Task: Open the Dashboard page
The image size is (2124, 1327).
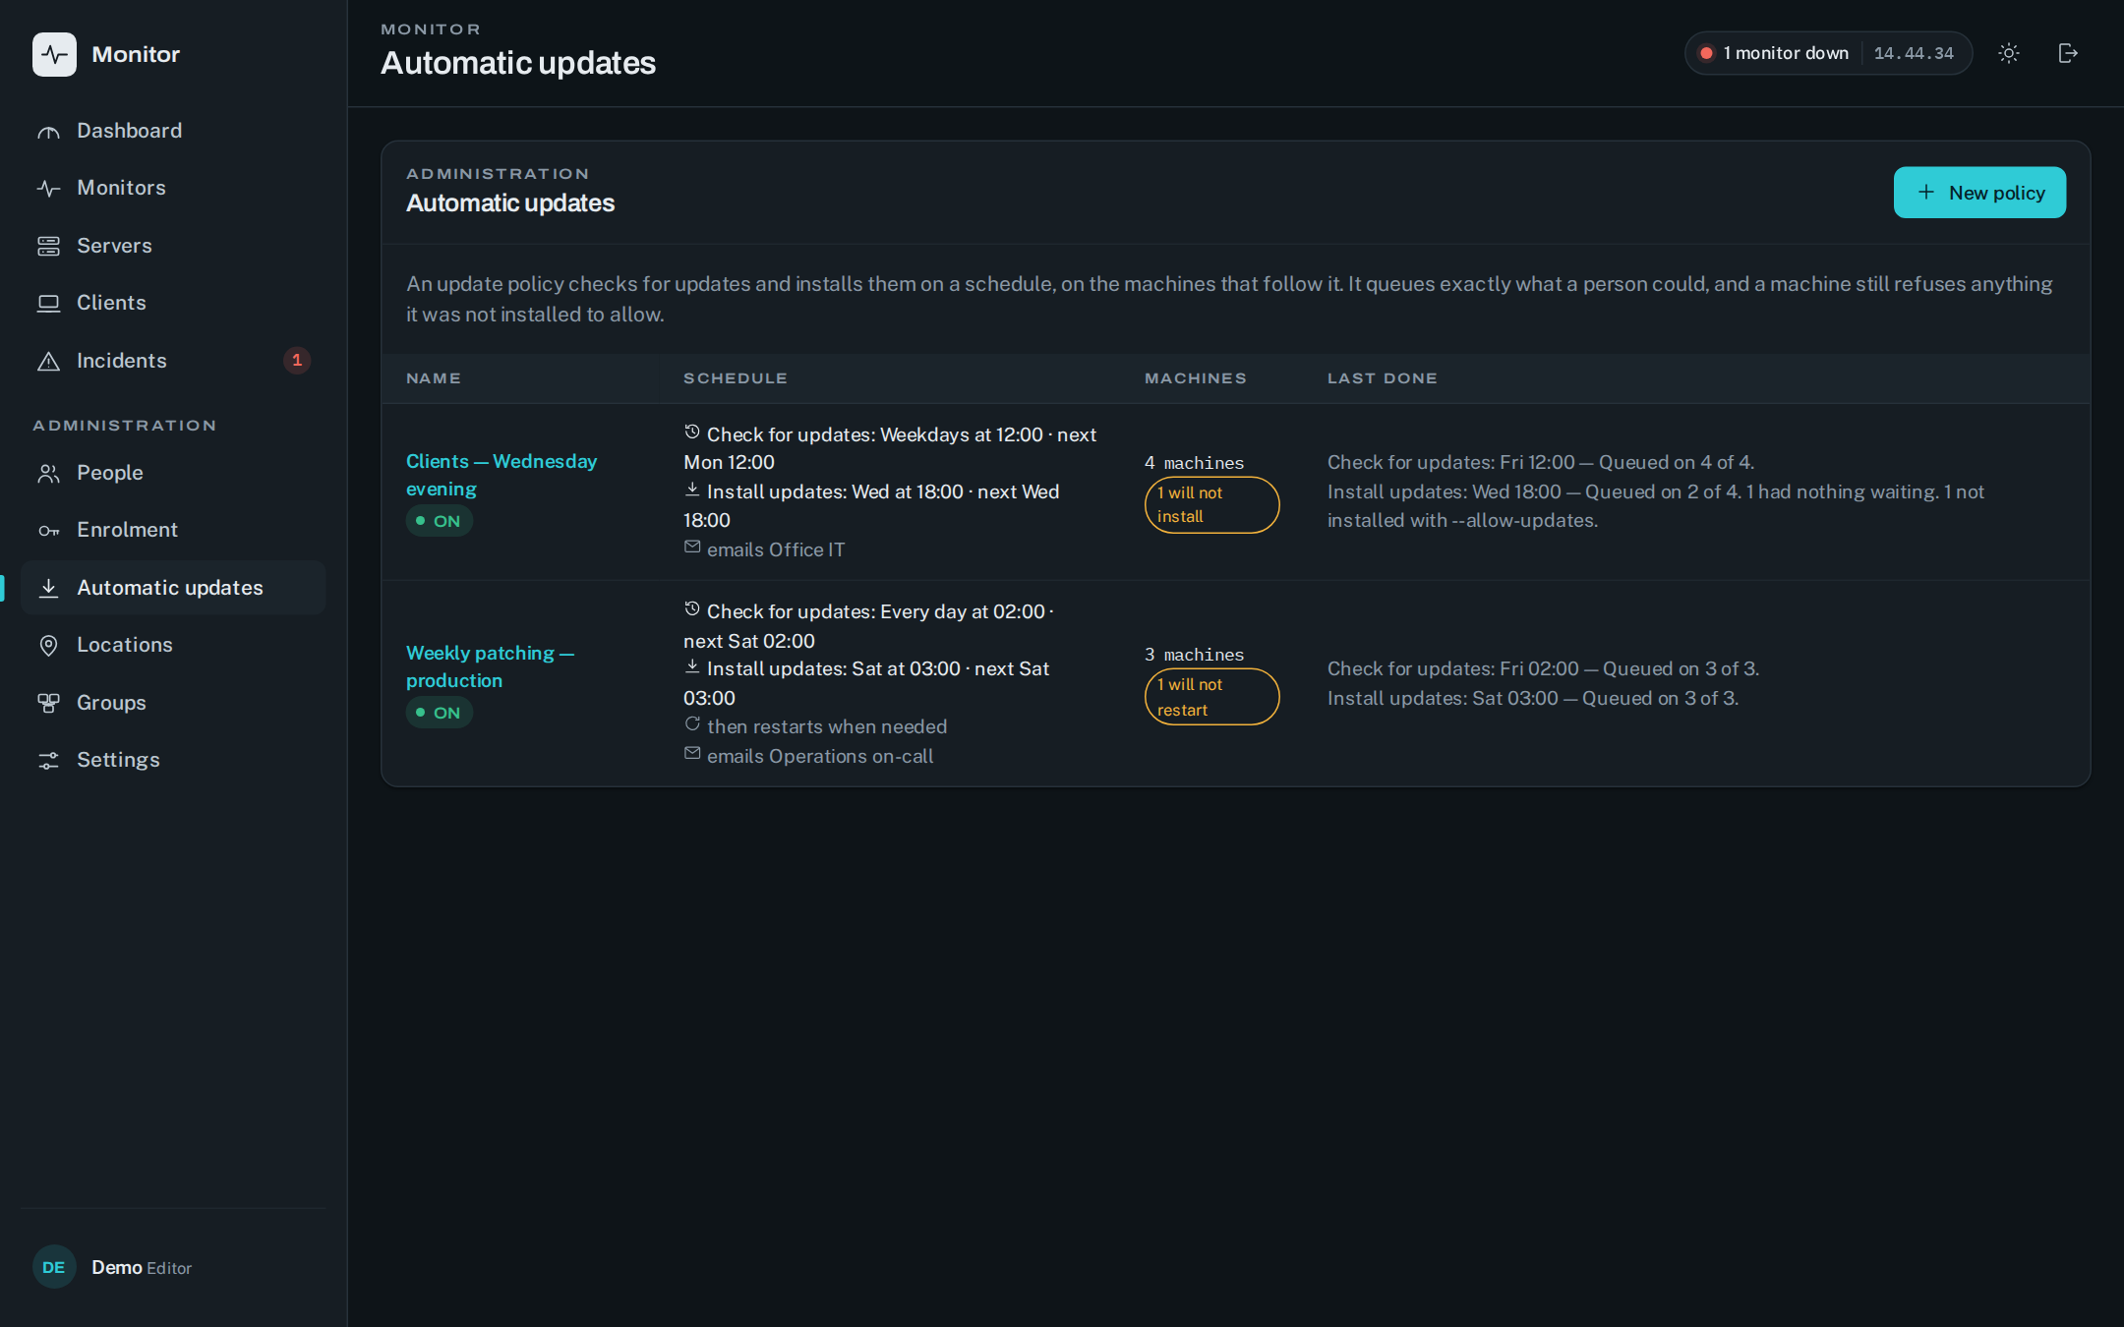Action: pos(173,132)
